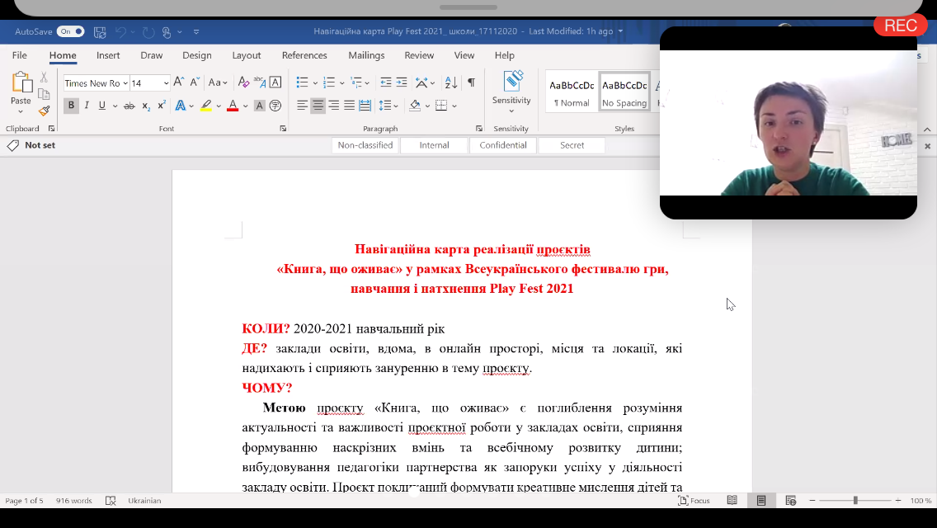Expand the font size dropdown
Viewport: 937px width, 528px height.
pyautogui.click(x=166, y=83)
